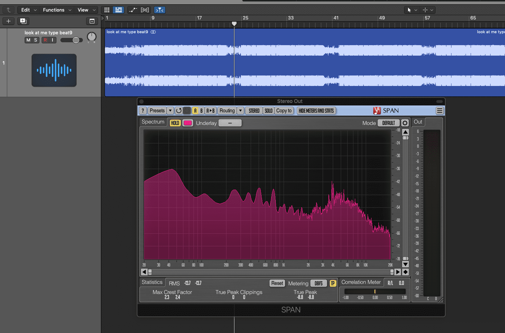Click the dark redo button in SPAN
This screenshot has height=333, width=505.
pyautogui.click(x=187, y=111)
